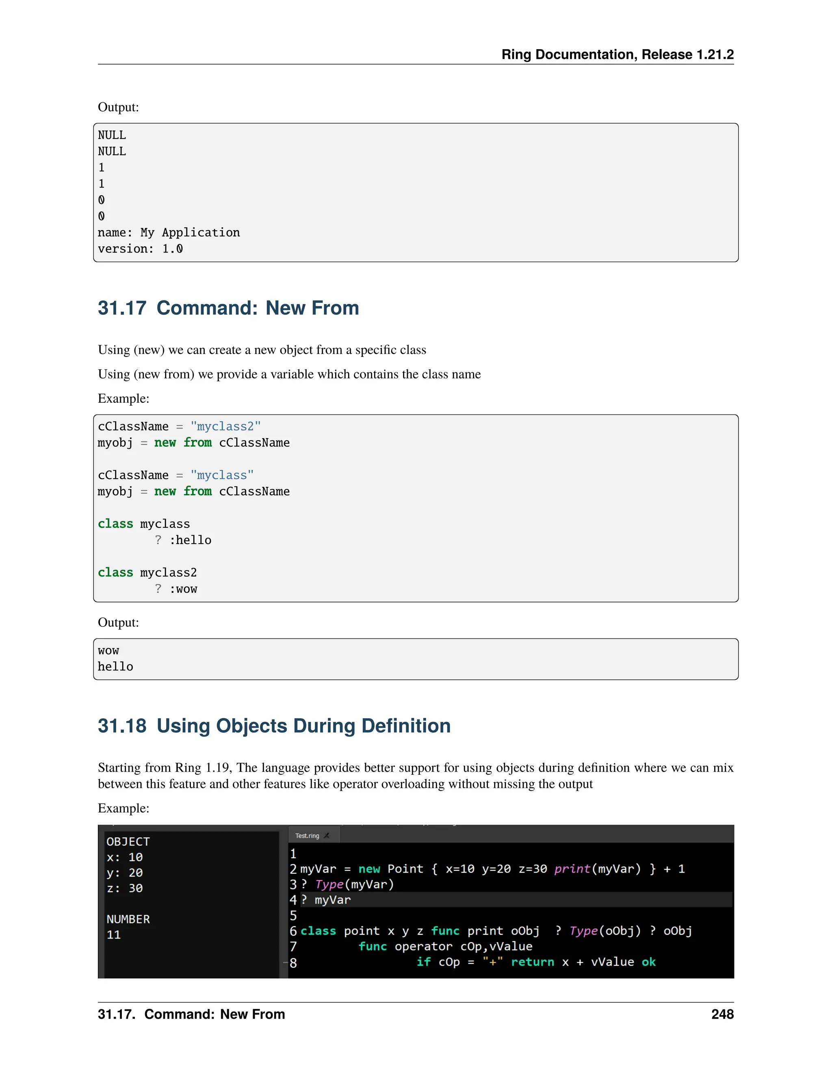Click the 'version: 1.0' output line

click(140, 249)
